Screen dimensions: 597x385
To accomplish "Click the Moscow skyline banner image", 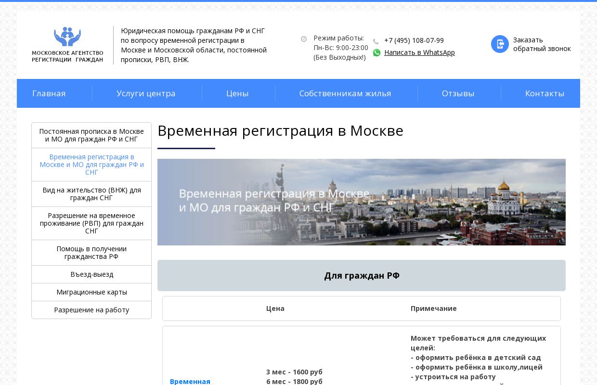I will [362, 202].
